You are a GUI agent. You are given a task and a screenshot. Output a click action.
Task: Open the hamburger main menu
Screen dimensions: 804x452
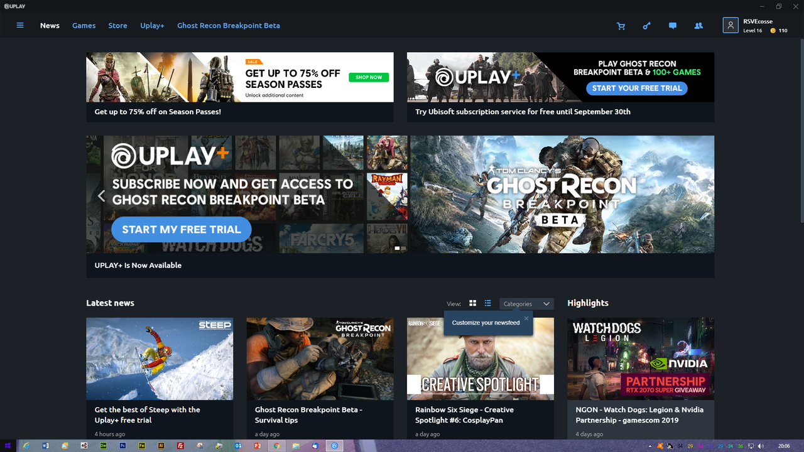[20, 26]
